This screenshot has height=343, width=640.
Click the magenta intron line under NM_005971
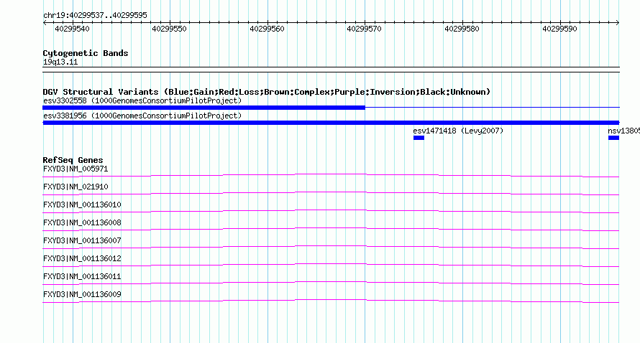click(x=331, y=174)
